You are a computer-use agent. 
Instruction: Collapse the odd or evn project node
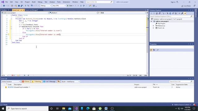(x=151, y=21)
